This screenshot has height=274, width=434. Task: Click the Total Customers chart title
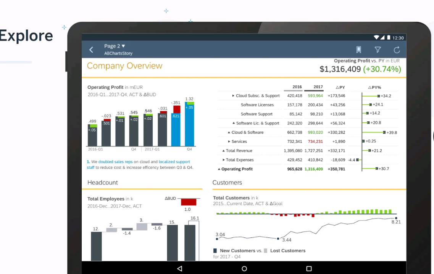coord(236,198)
